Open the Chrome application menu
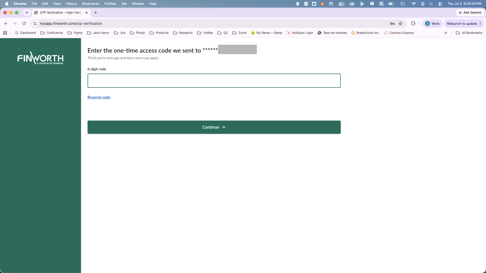 pyautogui.click(x=20, y=4)
